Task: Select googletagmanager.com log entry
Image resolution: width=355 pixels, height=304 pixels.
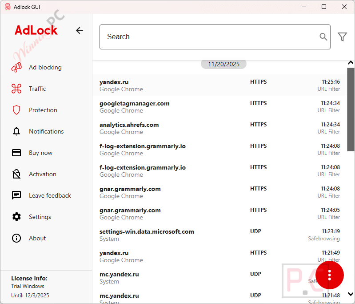Action: pos(219,107)
